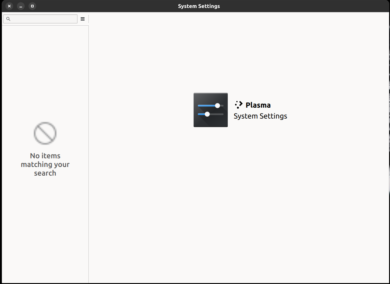The width and height of the screenshot is (390, 284).
Task: Click the Plasma logo next to heading
Action: click(239, 105)
